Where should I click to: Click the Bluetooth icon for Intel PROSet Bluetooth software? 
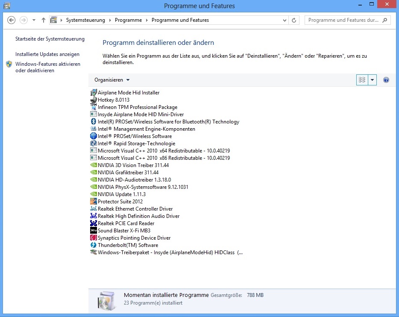[x=94, y=122]
